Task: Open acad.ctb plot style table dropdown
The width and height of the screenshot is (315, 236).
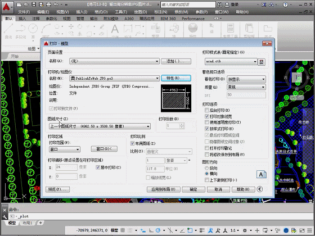Action: [x=231, y=61]
